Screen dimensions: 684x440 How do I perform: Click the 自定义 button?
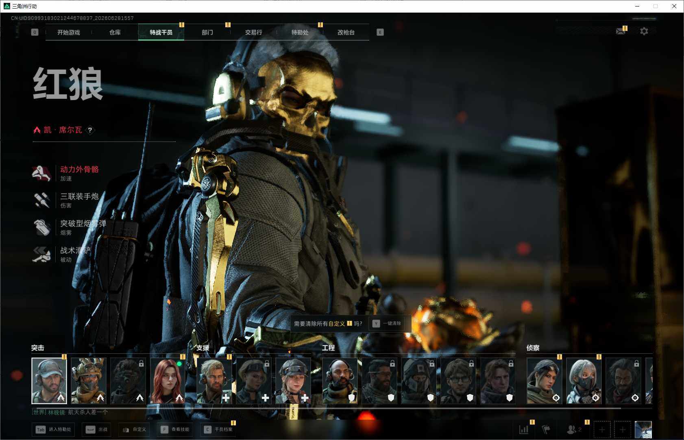click(x=134, y=429)
